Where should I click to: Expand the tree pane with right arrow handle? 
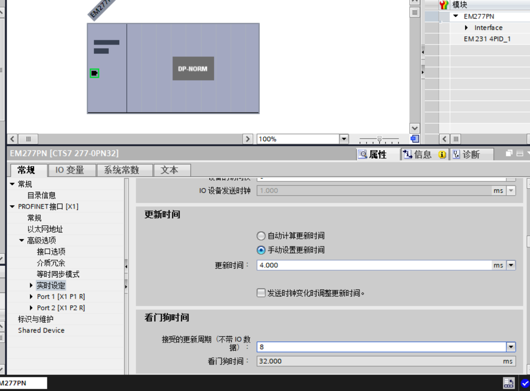click(126, 286)
